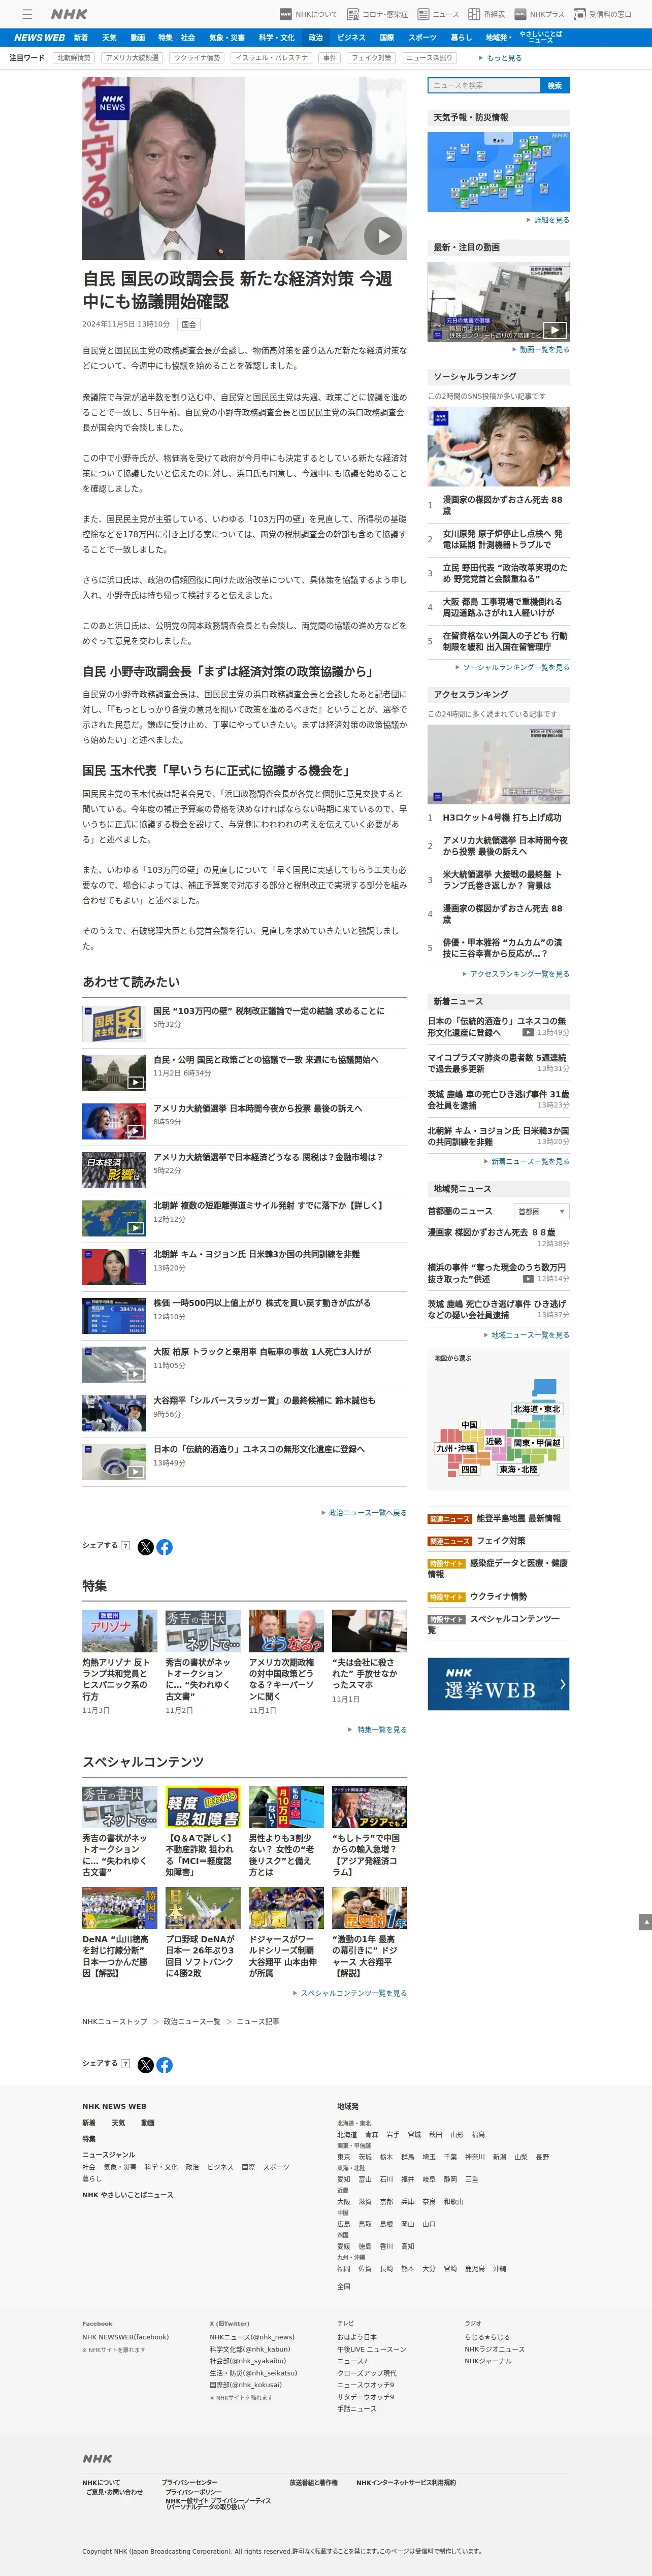The image size is (652, 2576).
Task: Open the ビジネス navigation tab
Action: click(x=351, y=37)
